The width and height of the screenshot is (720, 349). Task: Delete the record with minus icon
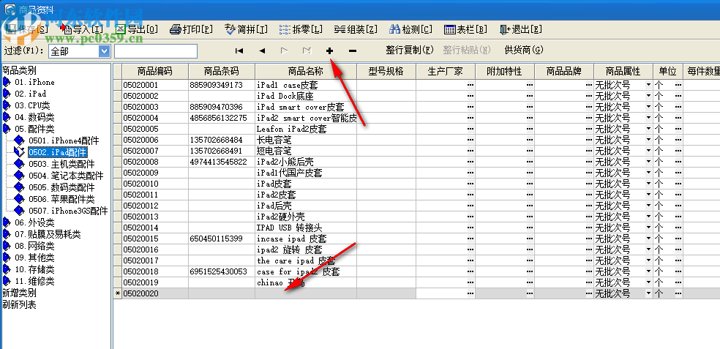[352, 51]
